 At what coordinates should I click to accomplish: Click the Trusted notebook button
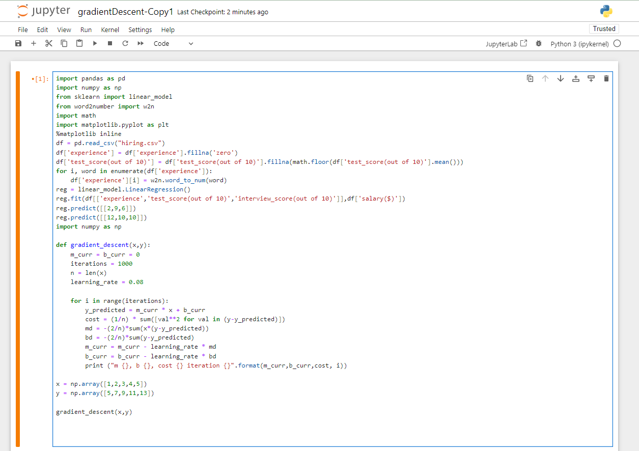point(604,29)
